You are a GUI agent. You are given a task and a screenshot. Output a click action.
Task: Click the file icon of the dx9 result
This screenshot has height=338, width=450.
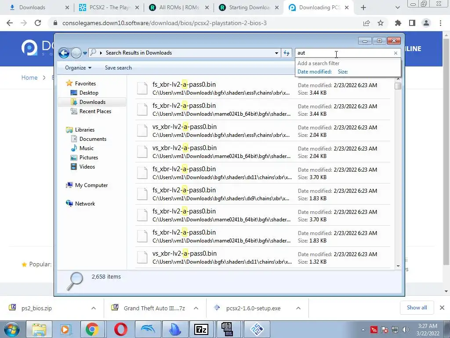142,194
